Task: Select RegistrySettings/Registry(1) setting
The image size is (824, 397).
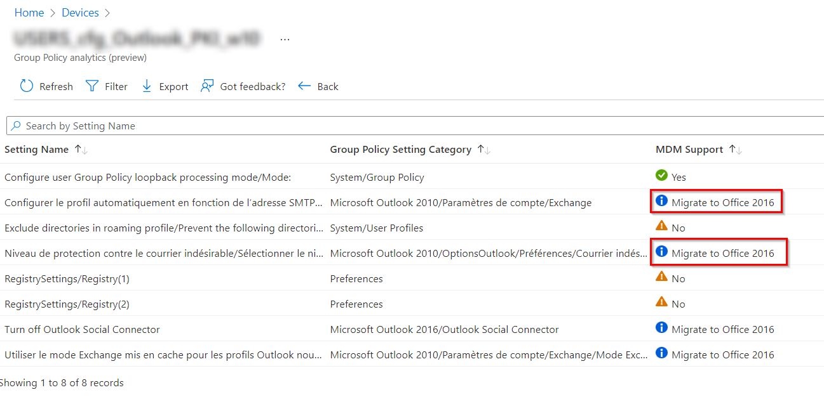Action: 67,278
